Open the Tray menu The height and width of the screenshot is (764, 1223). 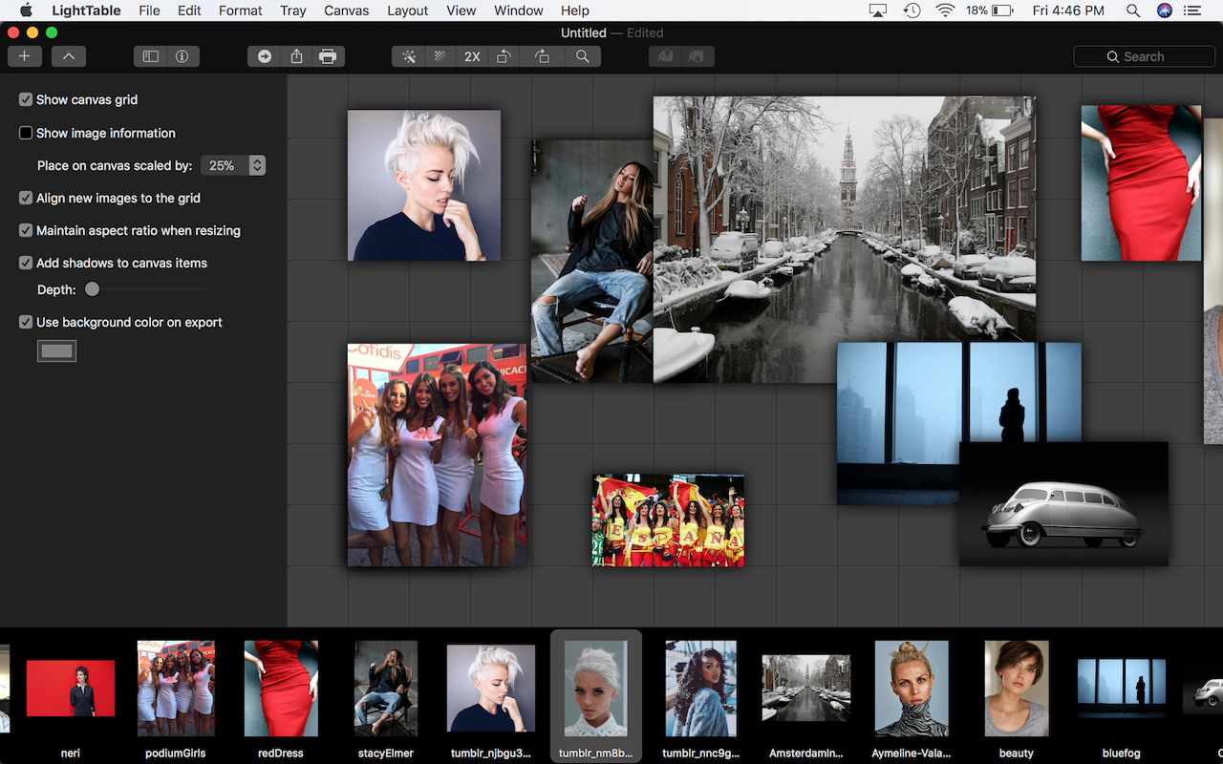(x=292, y=11)
